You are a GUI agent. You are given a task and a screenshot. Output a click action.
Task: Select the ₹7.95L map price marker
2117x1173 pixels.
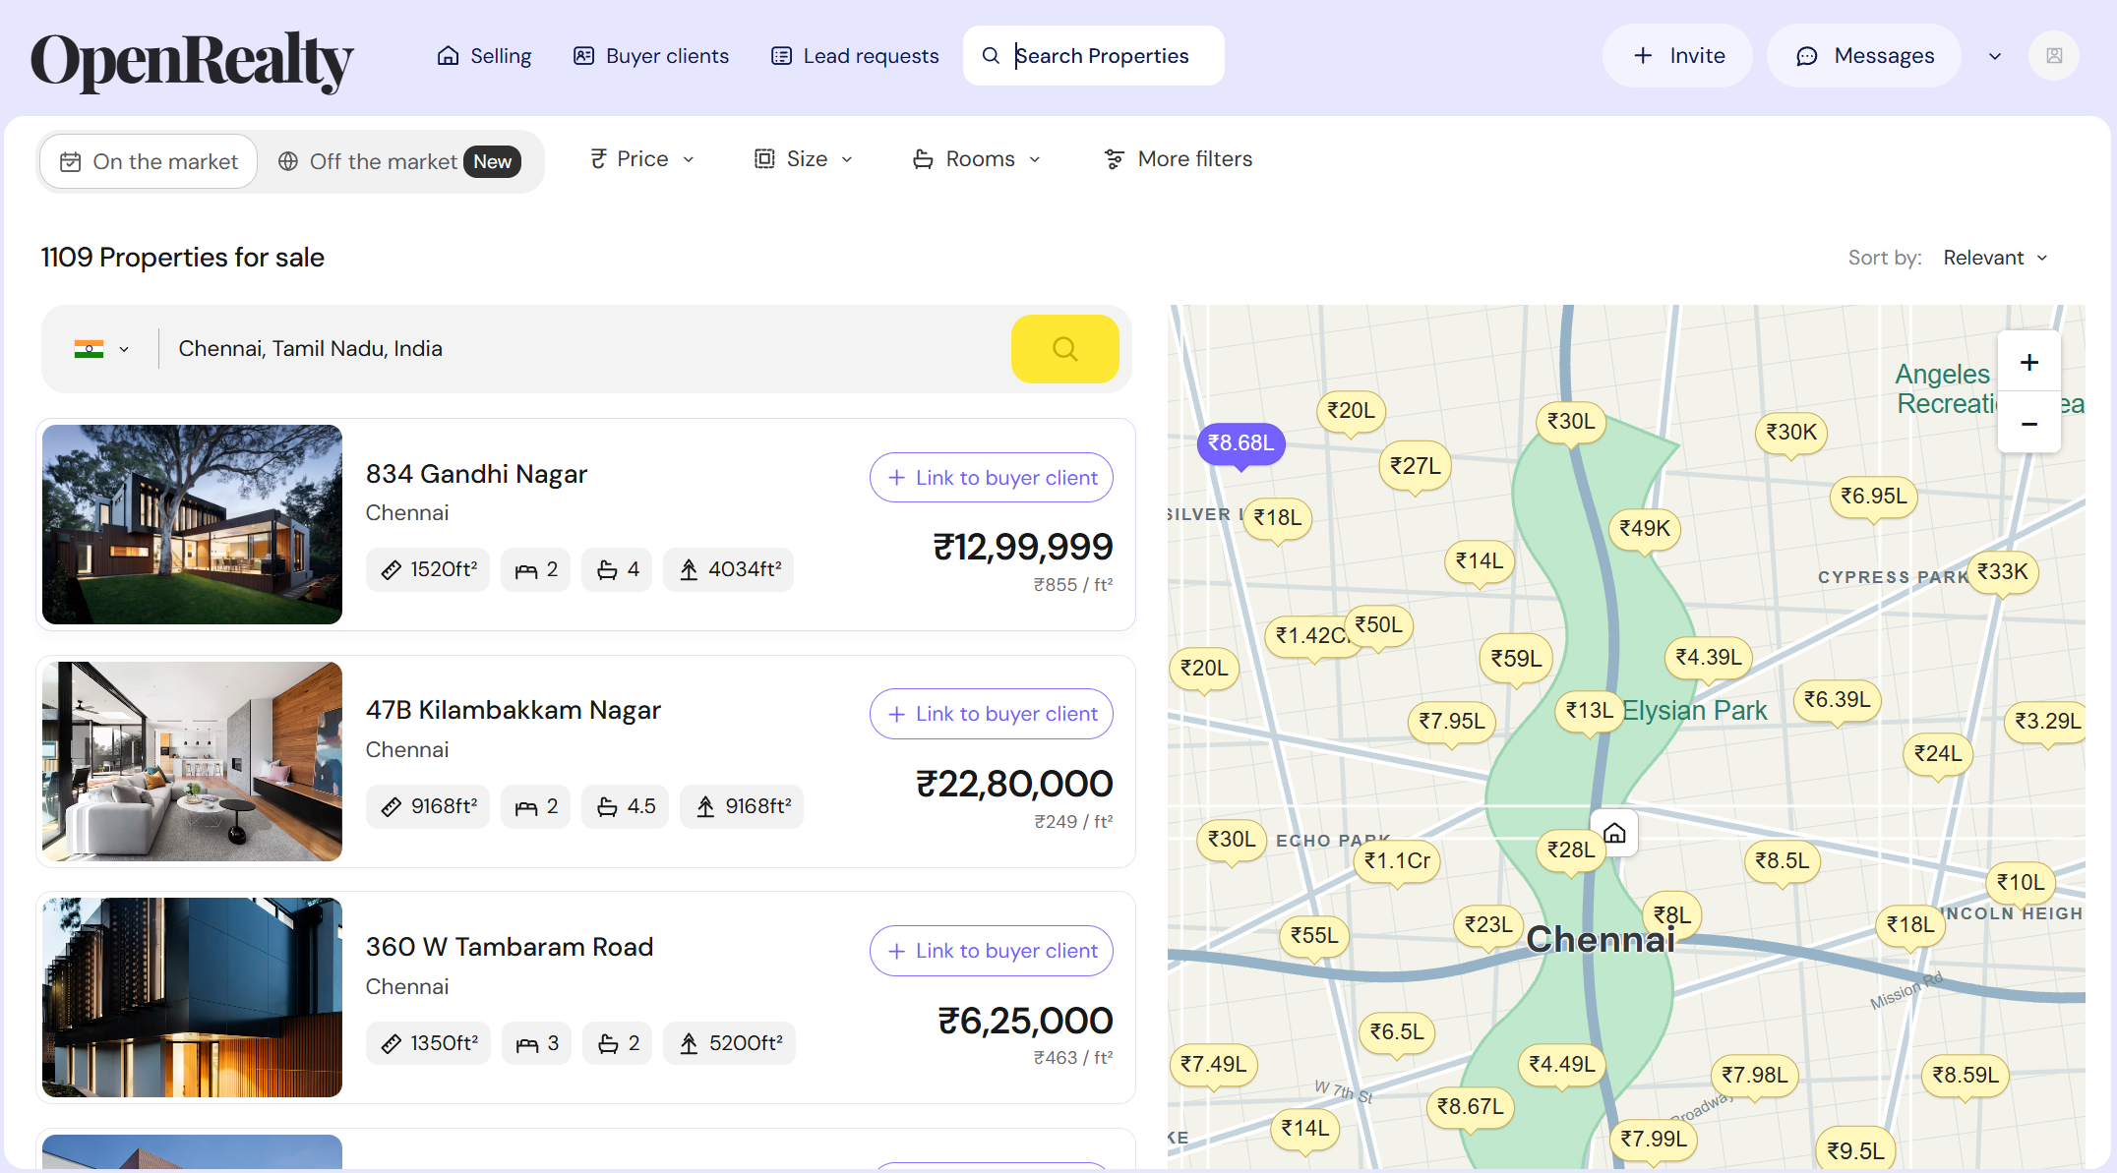tap(1452, 722)
